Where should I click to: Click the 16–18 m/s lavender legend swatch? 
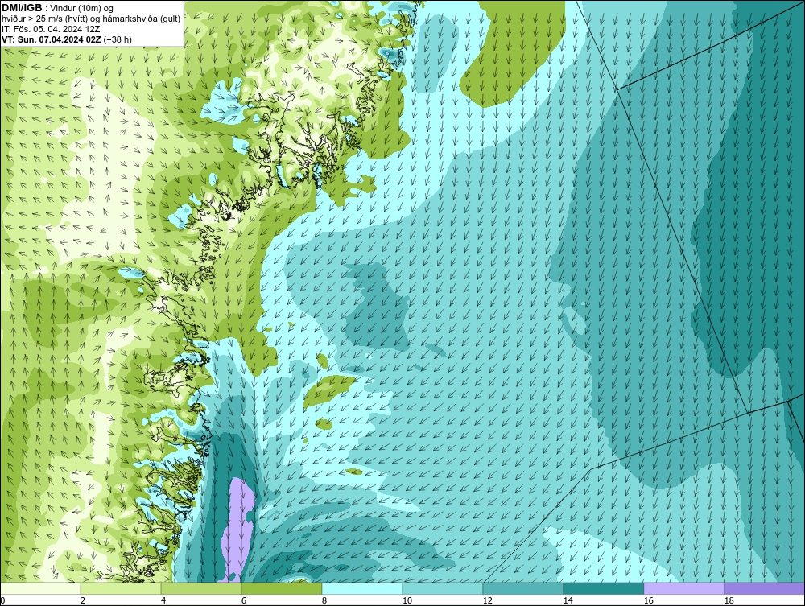(683, 588)
